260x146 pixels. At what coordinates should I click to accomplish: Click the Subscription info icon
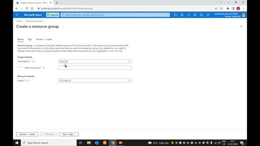[x=33, y=61]
